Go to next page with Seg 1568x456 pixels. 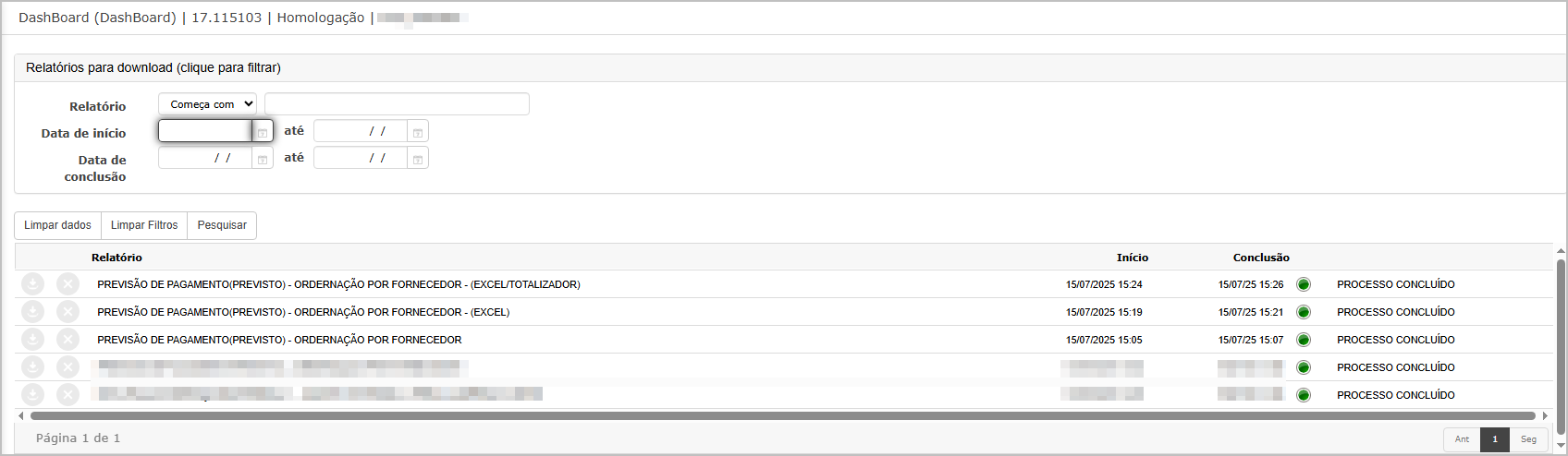point(1529,439)
